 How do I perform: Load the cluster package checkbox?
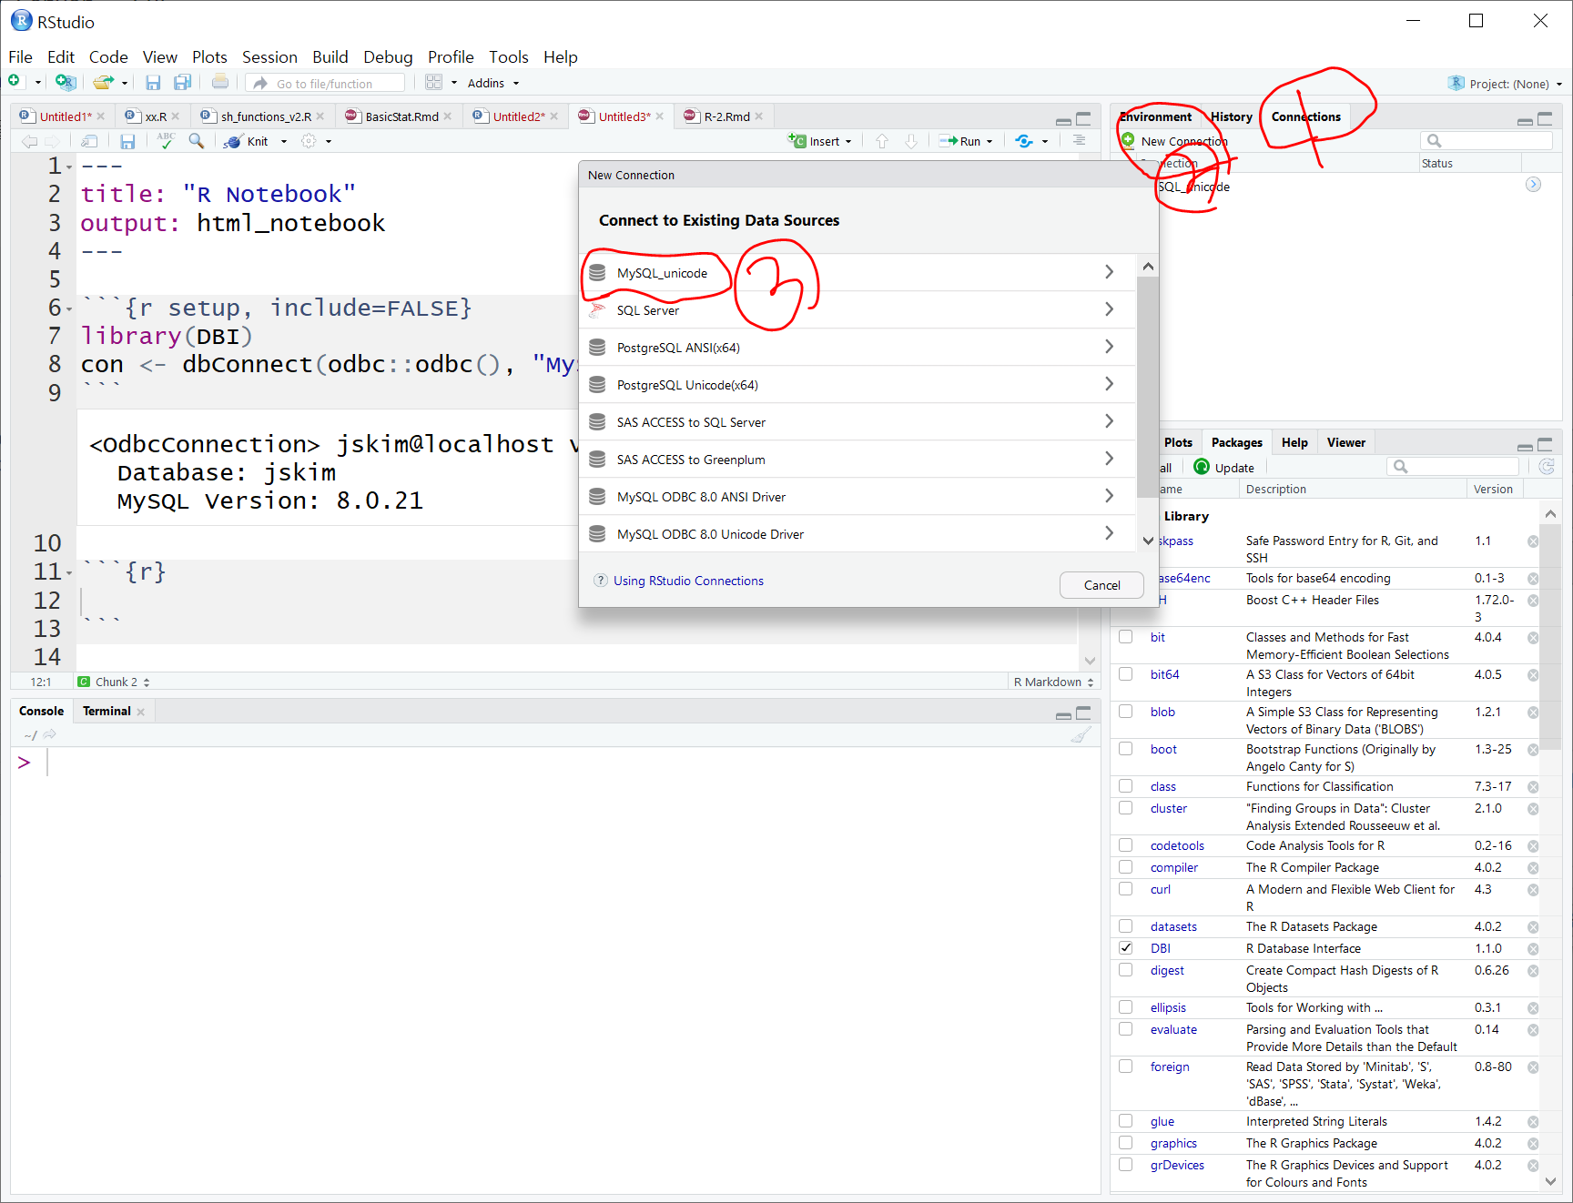(x=1126, y=808)
